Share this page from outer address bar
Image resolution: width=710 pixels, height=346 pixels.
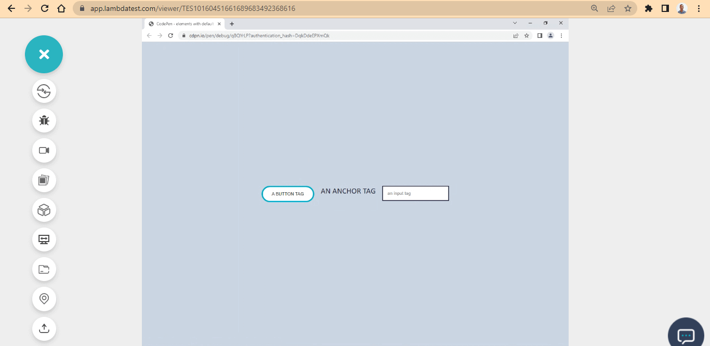[611, 8]
